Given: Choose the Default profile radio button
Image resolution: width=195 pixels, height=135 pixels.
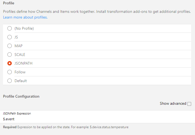Looking at the screenshot, I should click(x=10, y=81).
